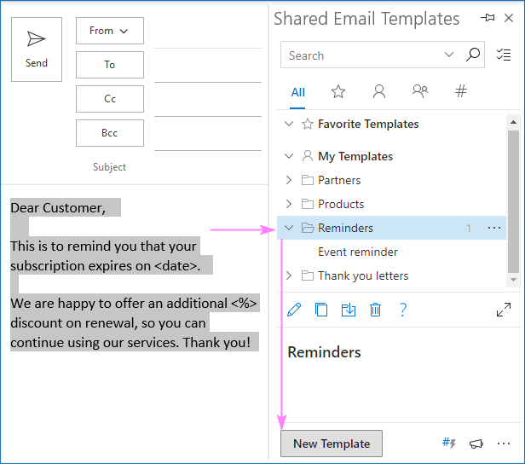Switch to the Favorites star tab
Screen dimensions: 525x464
(338, 92)
